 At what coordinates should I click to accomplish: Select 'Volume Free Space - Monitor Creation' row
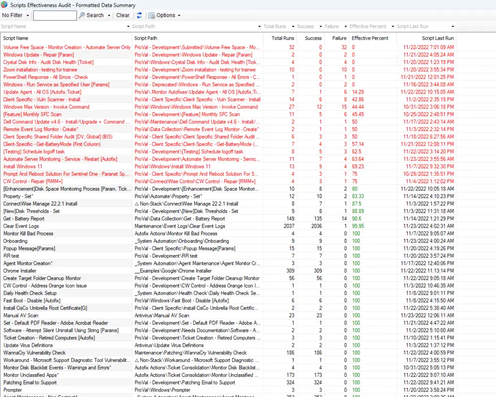(x=228, y=47)
